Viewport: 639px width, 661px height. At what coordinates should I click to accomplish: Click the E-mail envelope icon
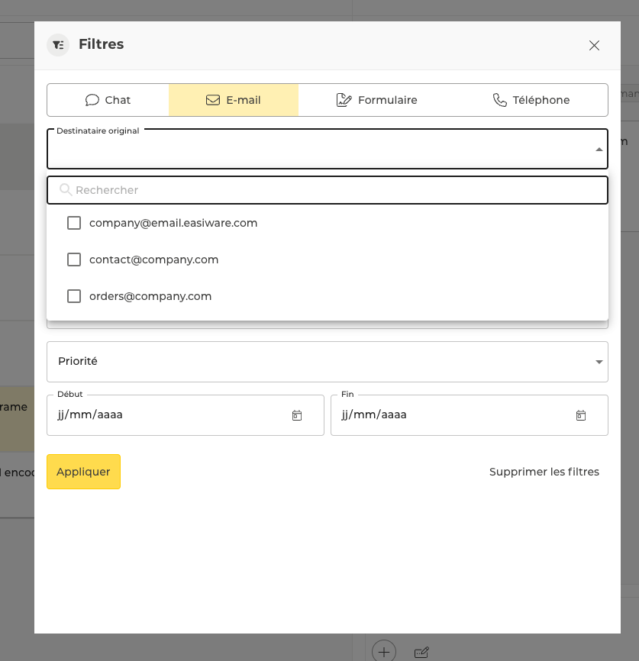(213, 100)
